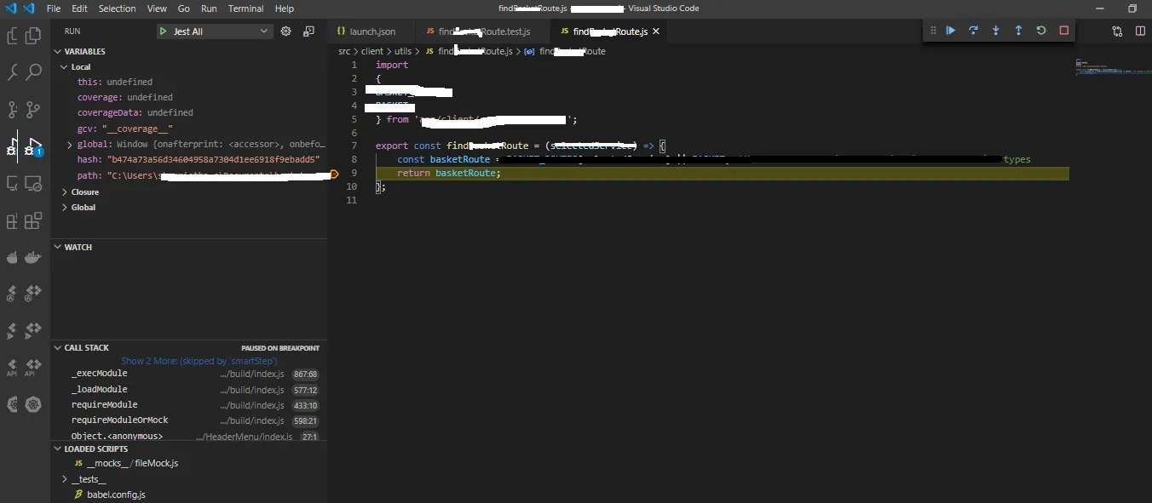Screen dimensions: 1152x503
Task: Select the Object.<anonymous> stack frame
Action: (x=189, y=437)
